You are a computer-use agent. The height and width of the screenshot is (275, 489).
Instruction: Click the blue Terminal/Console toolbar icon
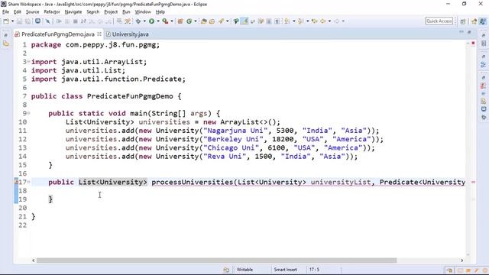[37, 21]
